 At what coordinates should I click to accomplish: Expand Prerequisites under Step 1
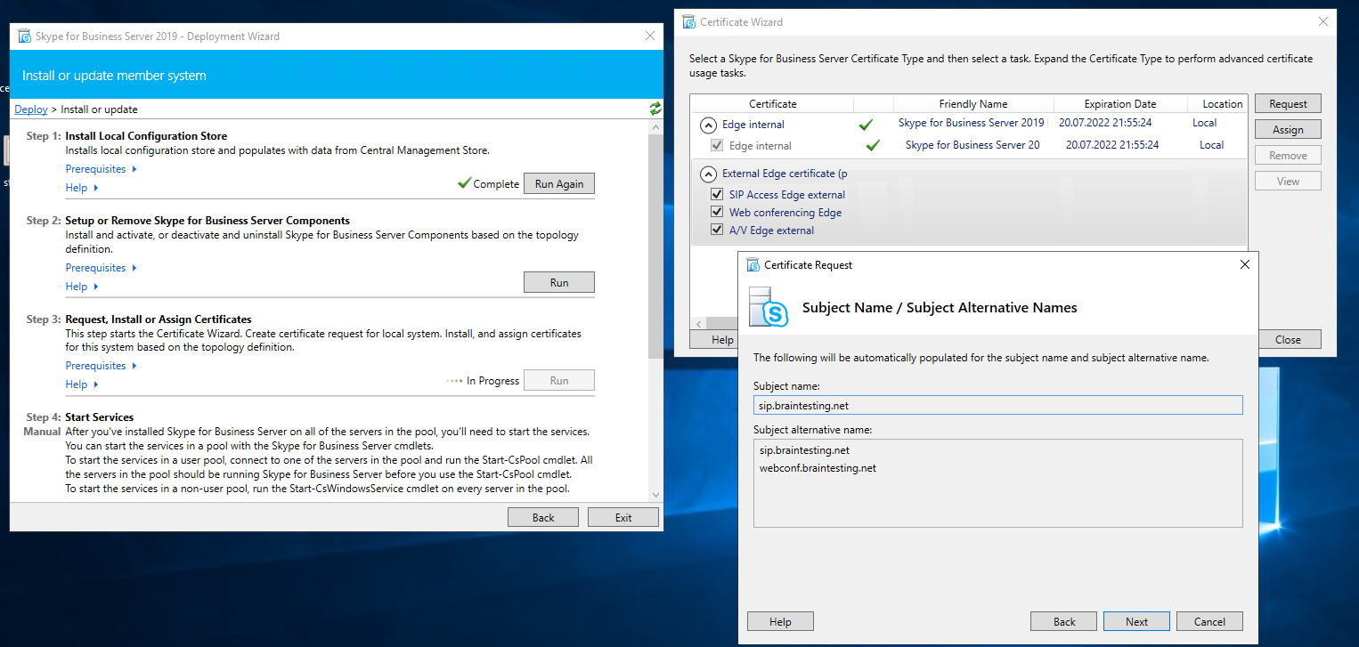pos(101,169)
